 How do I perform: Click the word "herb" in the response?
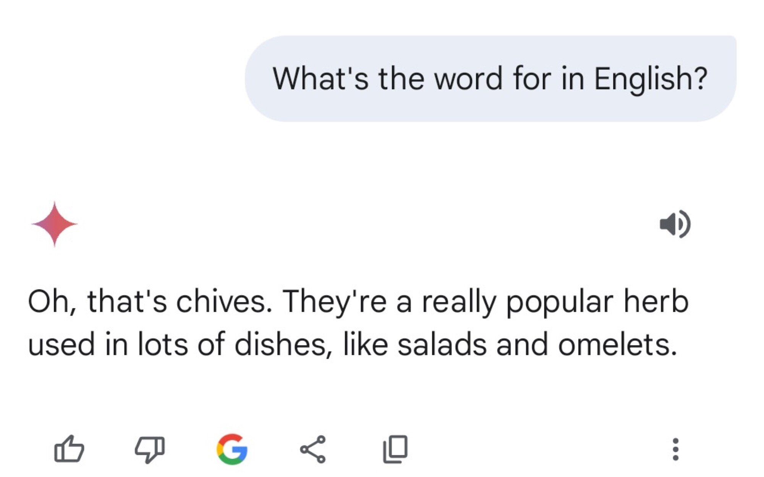(x=656, y=302)
